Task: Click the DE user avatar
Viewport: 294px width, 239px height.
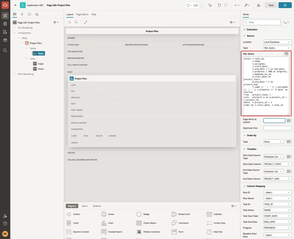Action: tap(5, 234)
